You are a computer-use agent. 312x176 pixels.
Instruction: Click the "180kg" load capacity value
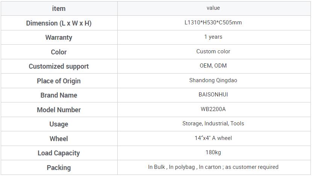[213, 152]
